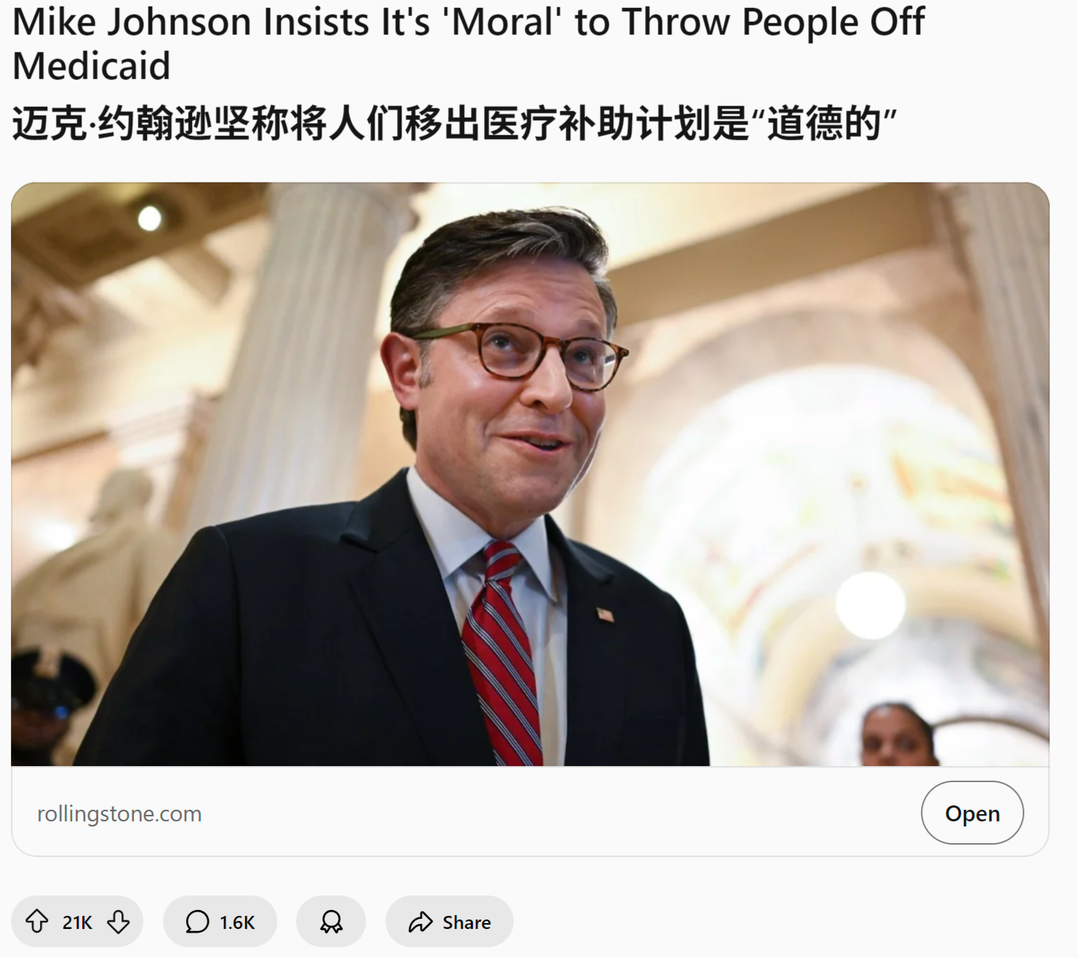Click the red striped tie in the photo

502,654
